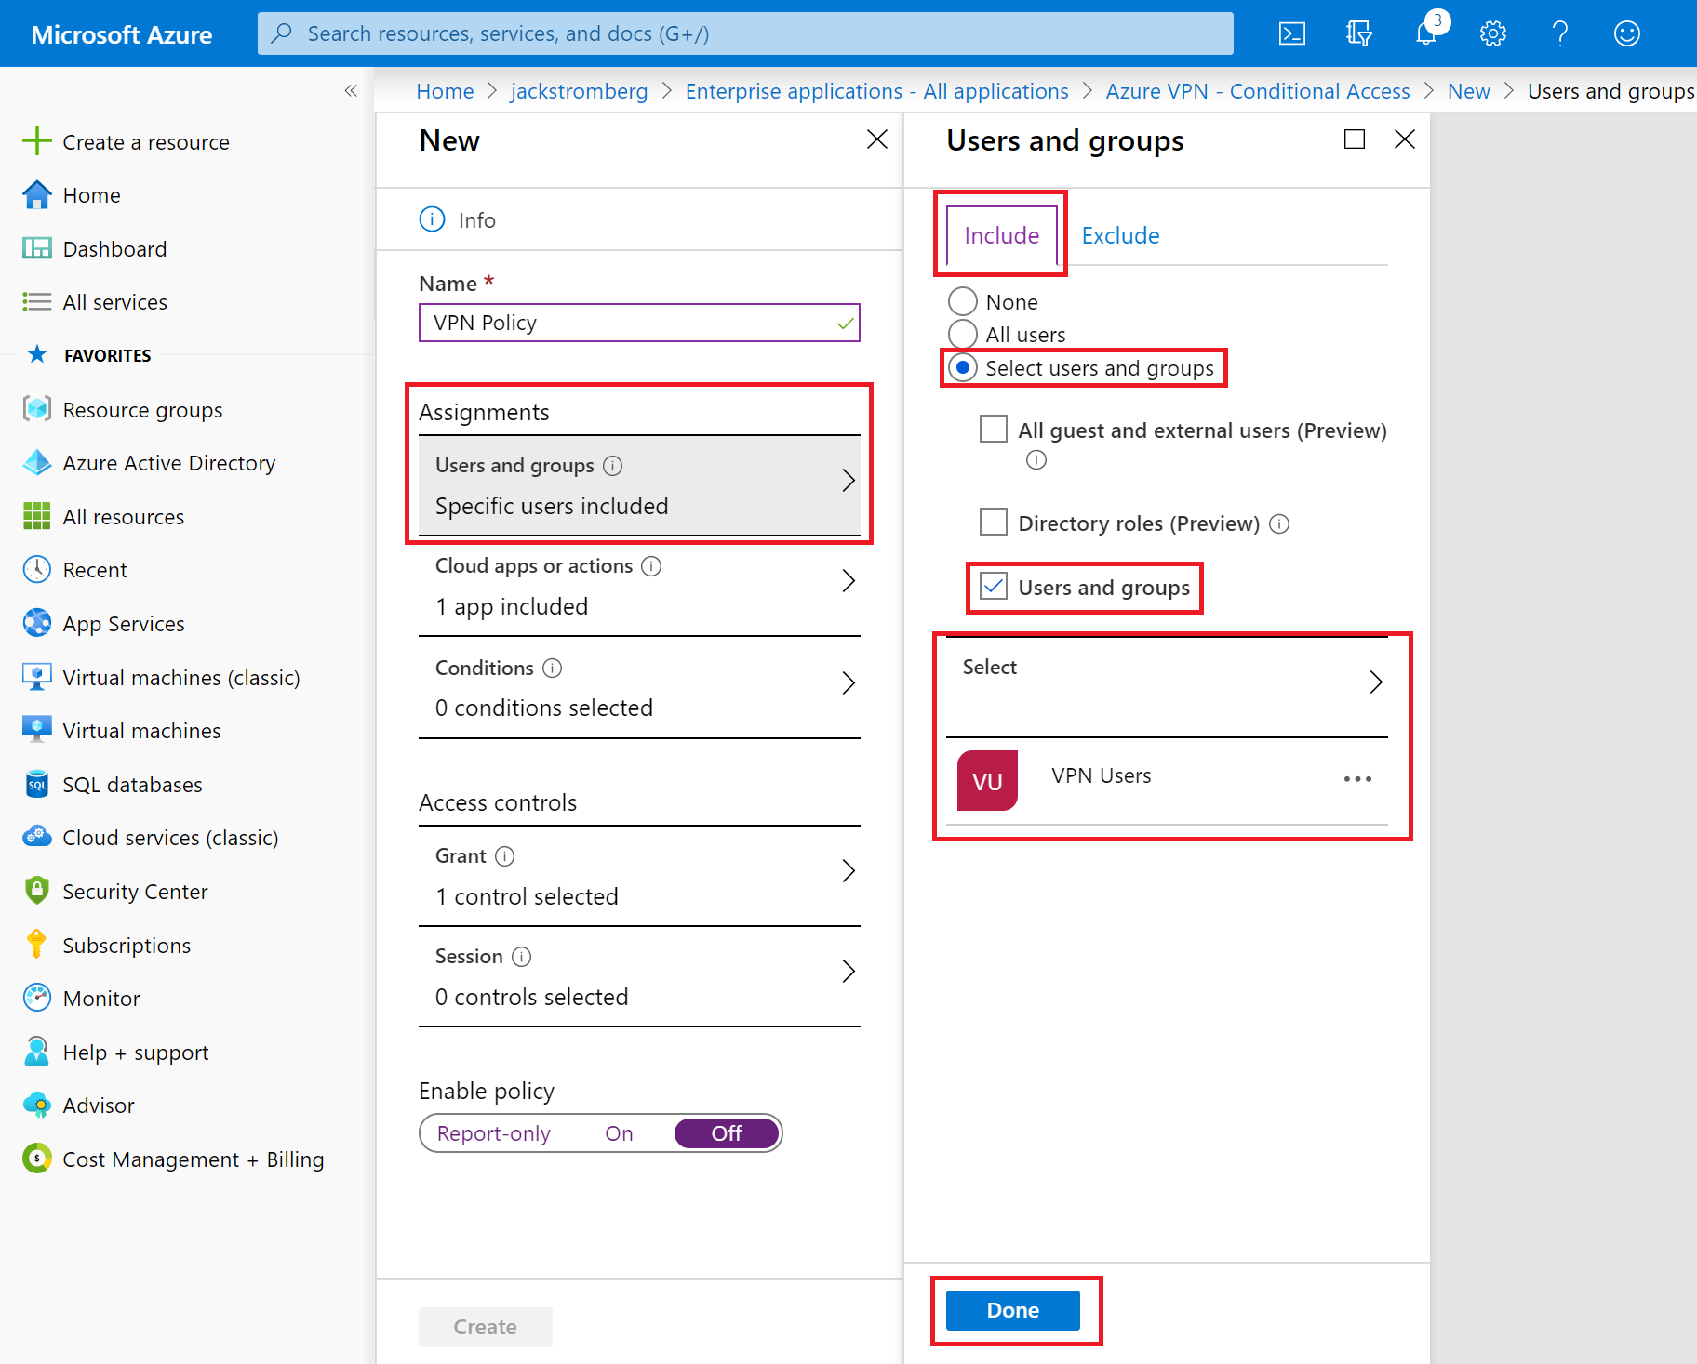Open the Directory + subscription filter icon
1697x1364 pixels.
click(1358, 34)
